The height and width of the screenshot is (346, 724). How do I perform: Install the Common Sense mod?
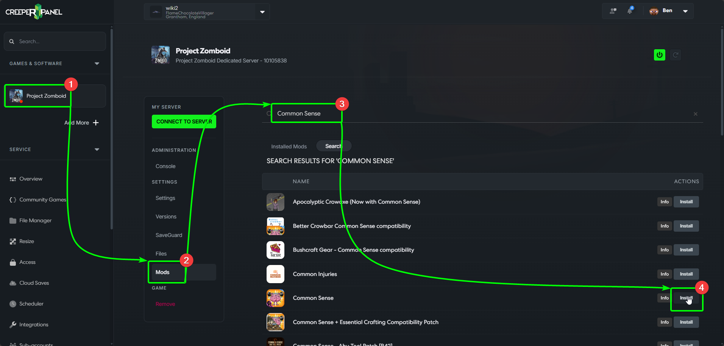[686, 298]
